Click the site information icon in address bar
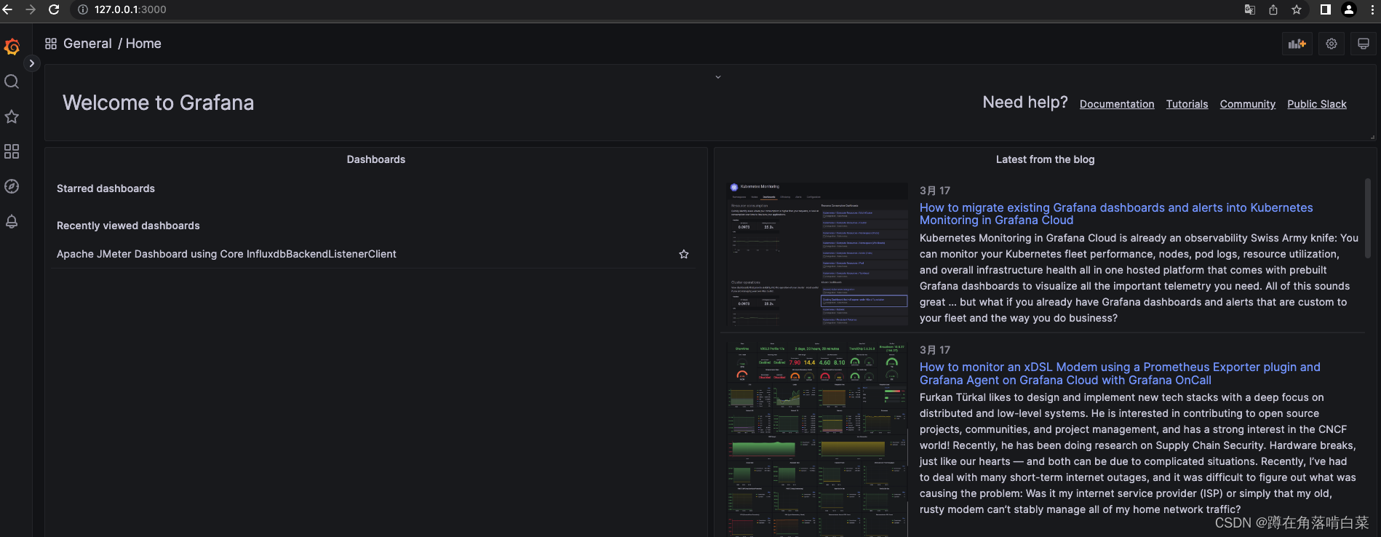1381x537 pixels. (x=83, y=9)
